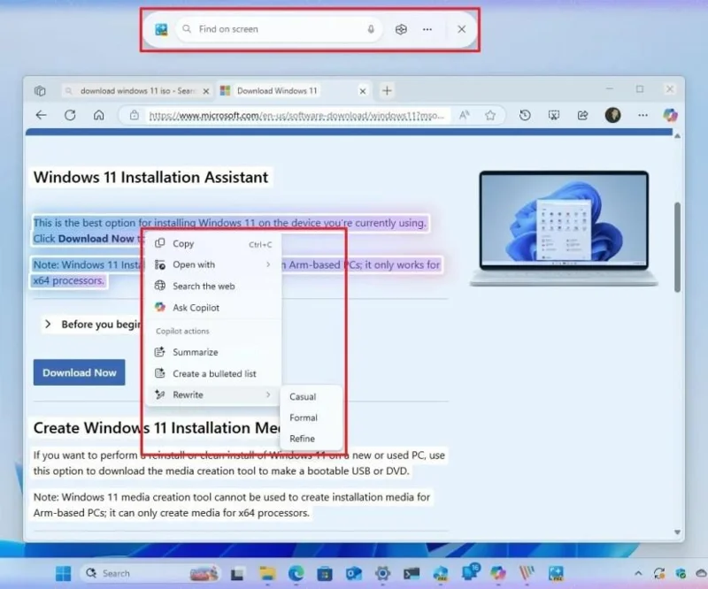Open Outlook from taskbar
The image size is (708, 589).
pyautogui.click(x=353, y=574)
